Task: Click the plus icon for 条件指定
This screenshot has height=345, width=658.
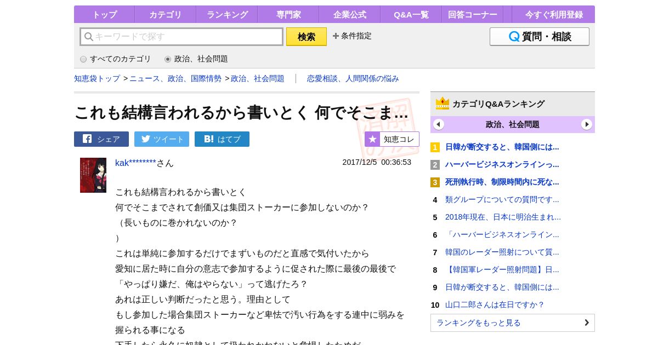Action: coord(336,36)
